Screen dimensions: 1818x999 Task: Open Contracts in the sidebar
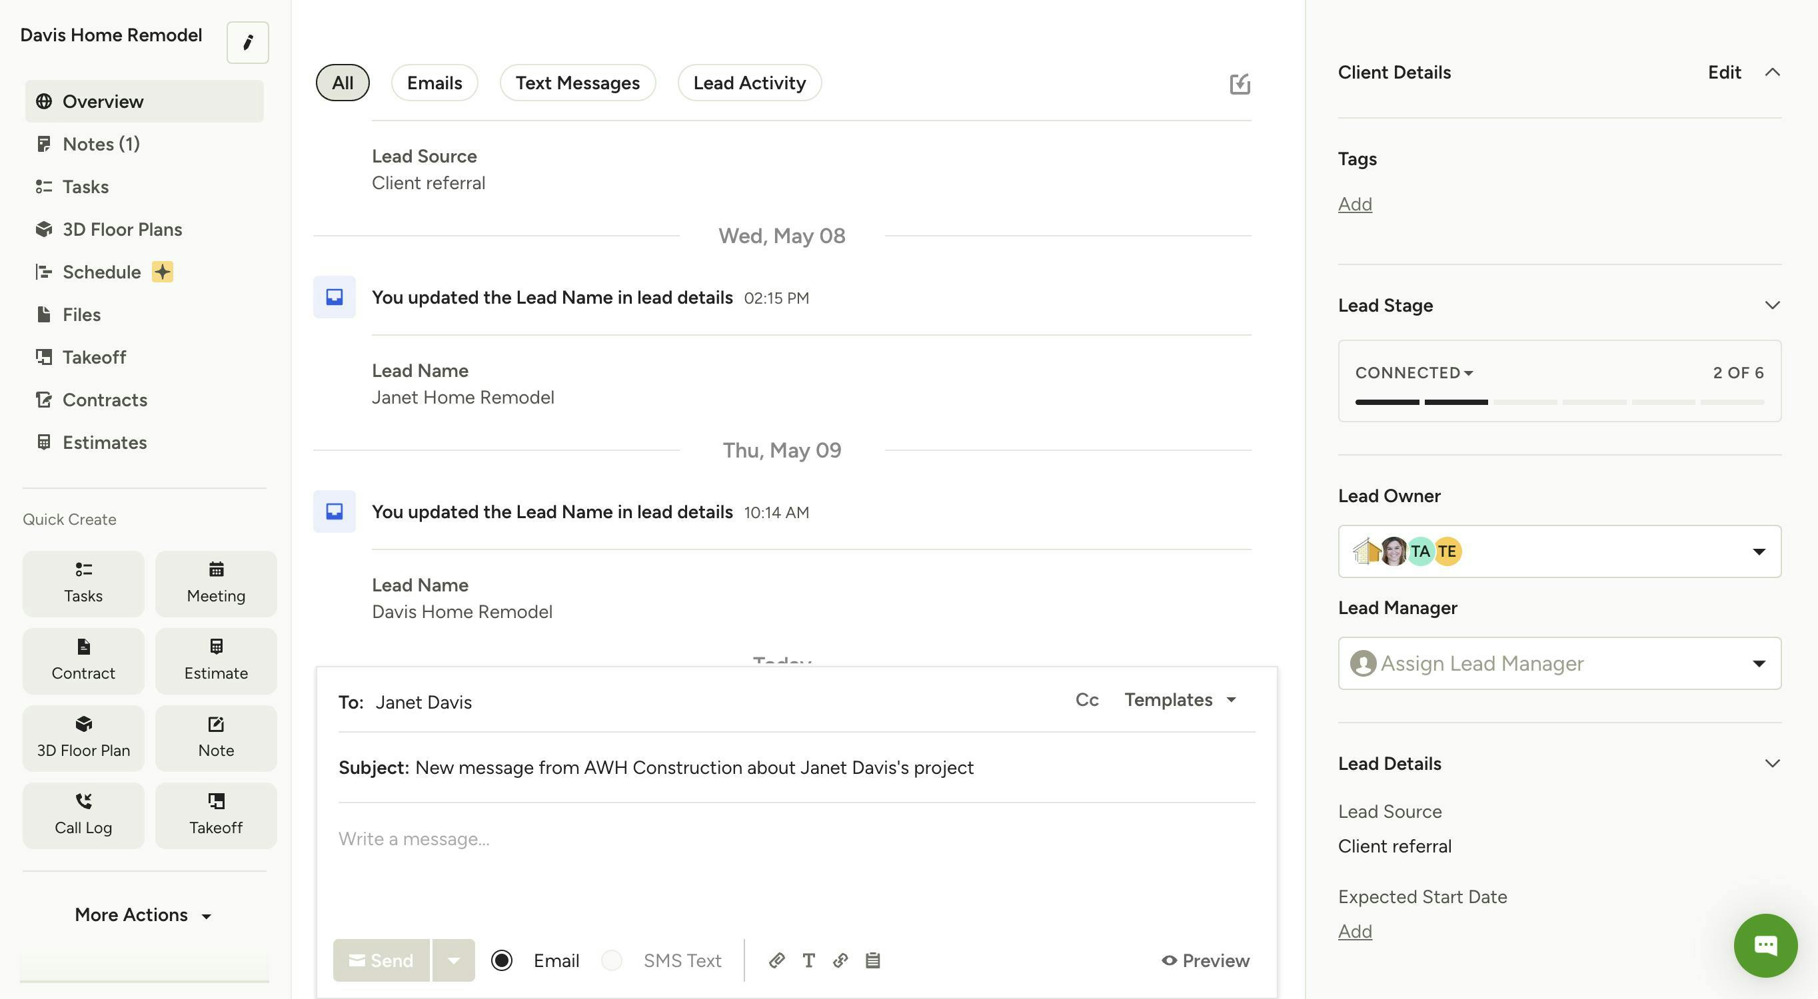[105, 400]
